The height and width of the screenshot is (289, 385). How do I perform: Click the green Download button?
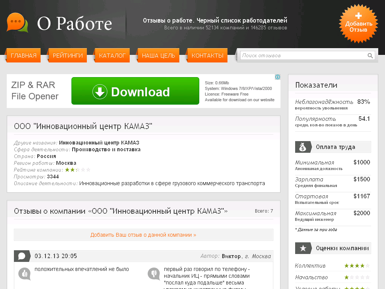[x=135, y=91]
